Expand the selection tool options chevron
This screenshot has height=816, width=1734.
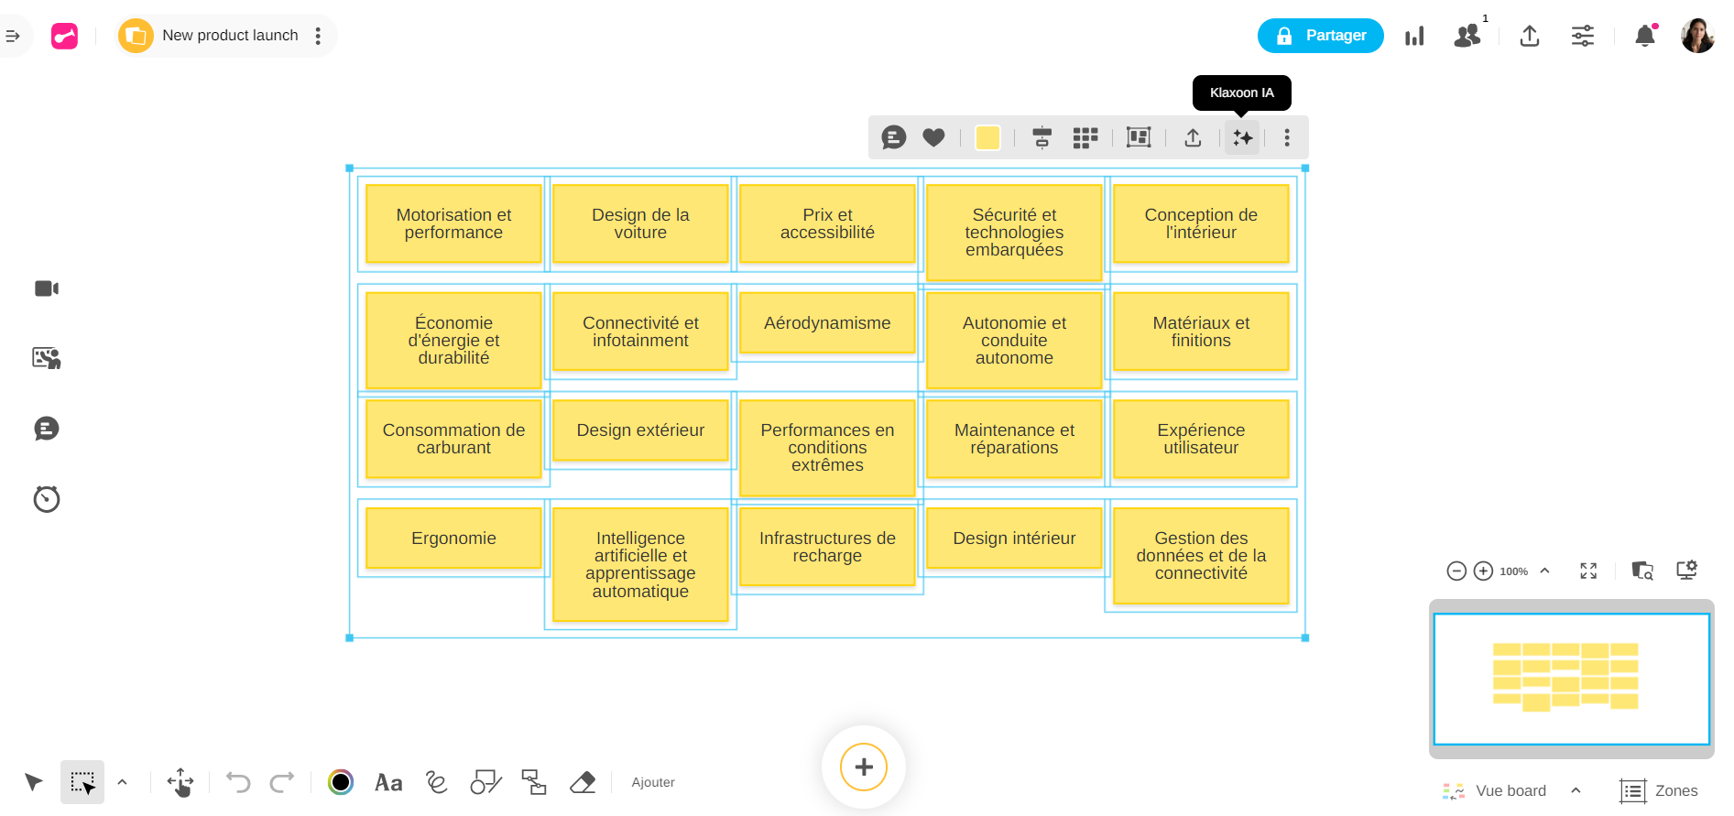pos(122,782)
